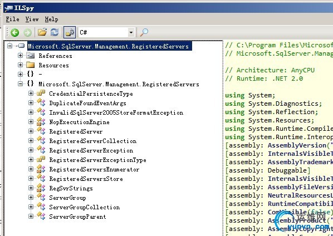
Task: Click the NeutralResourcesLanguage attribute link
Action: click(300, 195)
